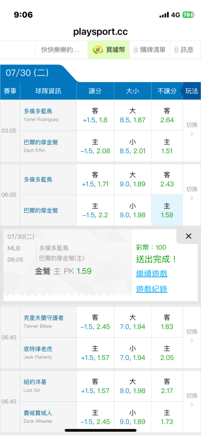Open the 購牌清單 list
The image size is (201, 436).
click(150, 50)
